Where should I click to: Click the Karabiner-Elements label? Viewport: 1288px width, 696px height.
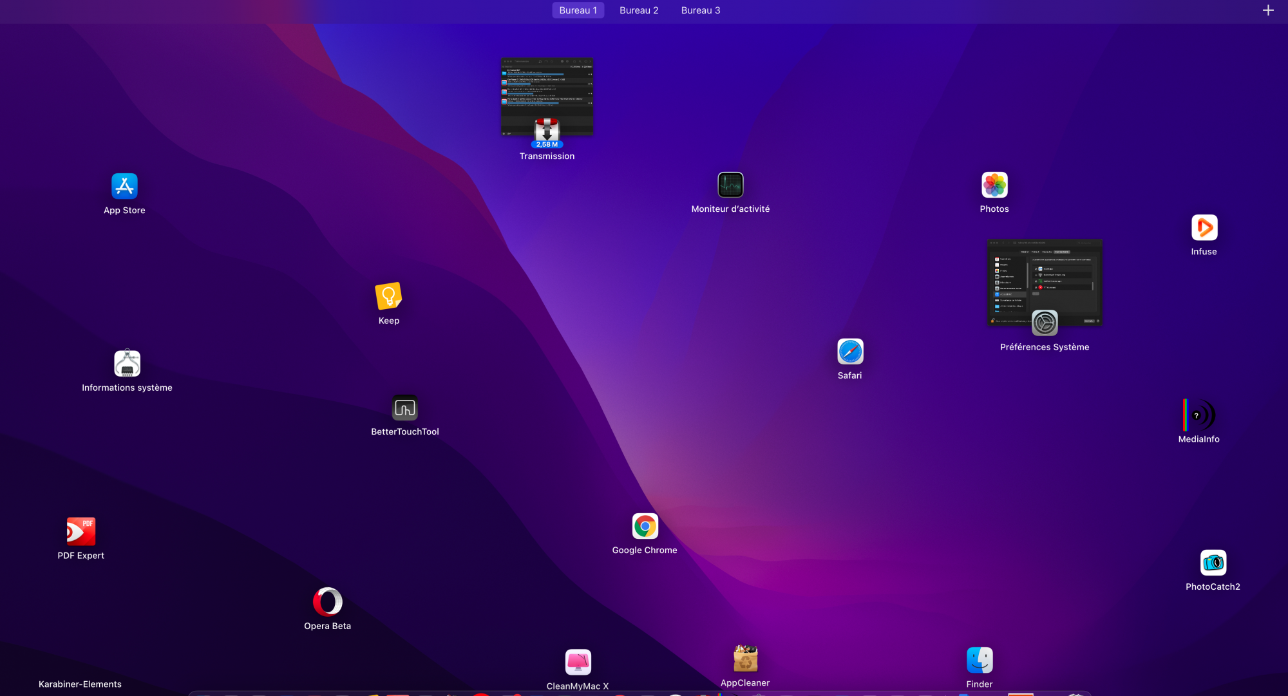[80, 684]
